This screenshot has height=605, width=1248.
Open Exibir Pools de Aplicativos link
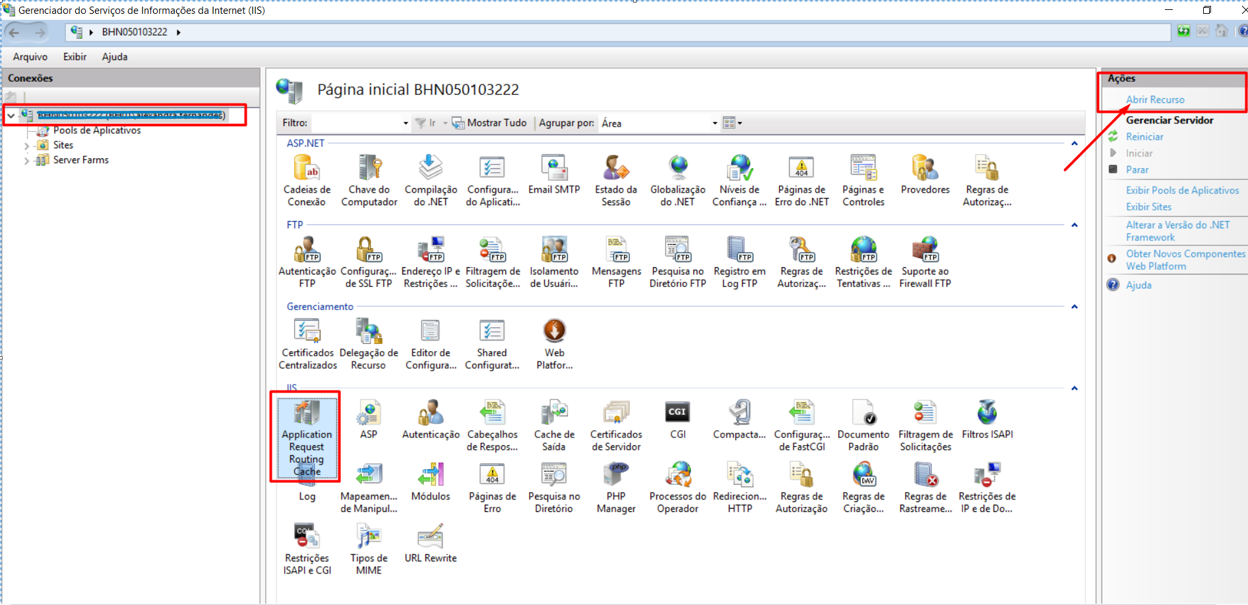[x=1183, y=190]
